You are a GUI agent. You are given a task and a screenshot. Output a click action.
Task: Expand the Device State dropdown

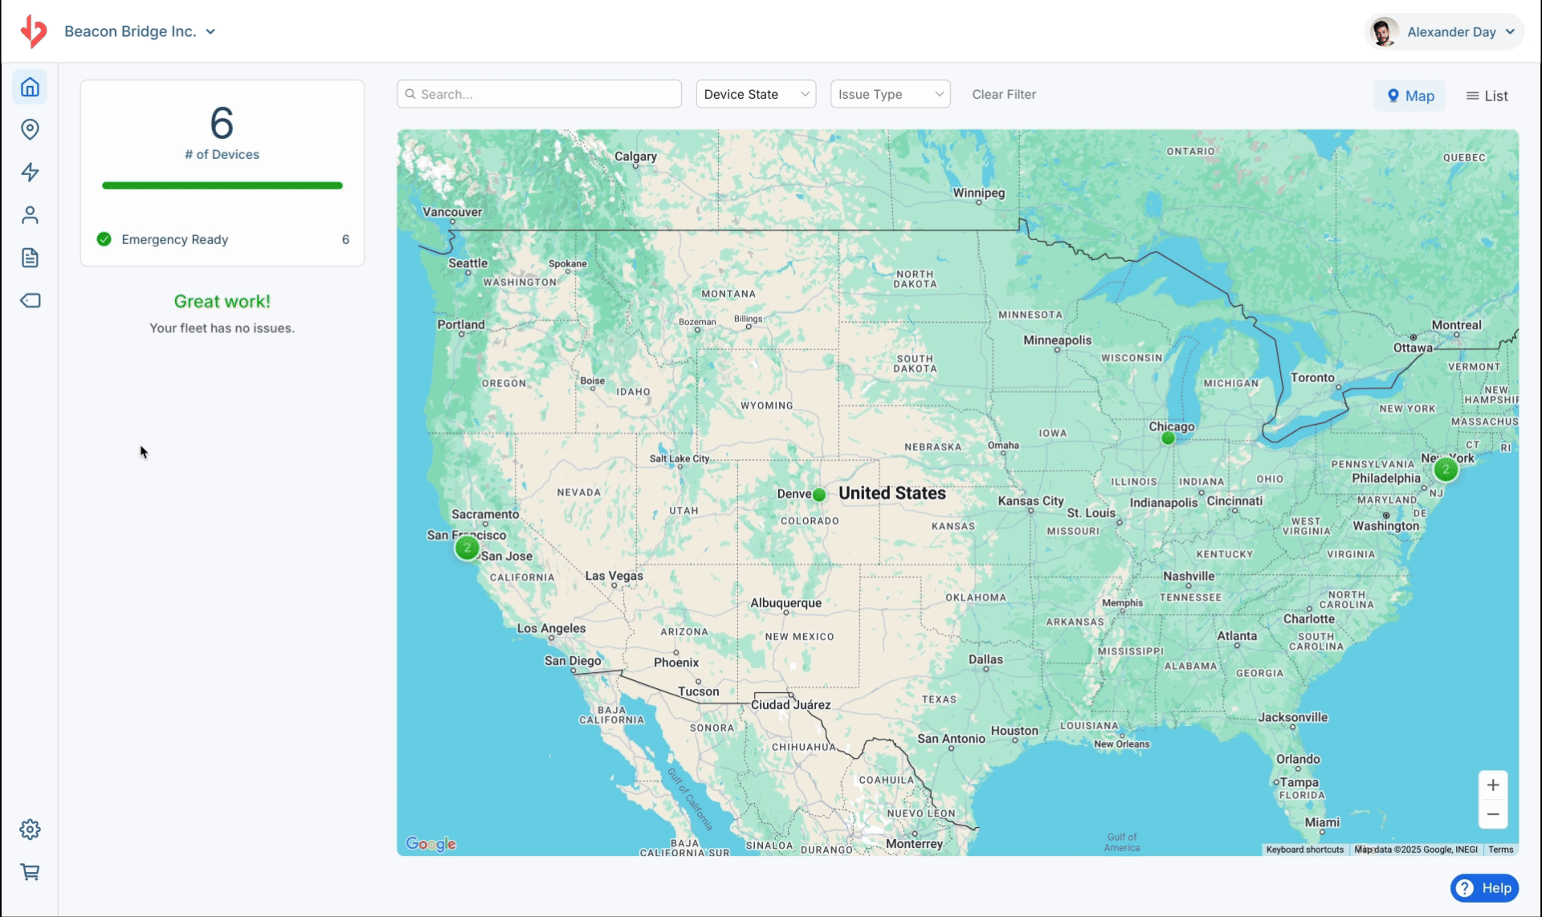pyautogui.click(x=756, y=94)
